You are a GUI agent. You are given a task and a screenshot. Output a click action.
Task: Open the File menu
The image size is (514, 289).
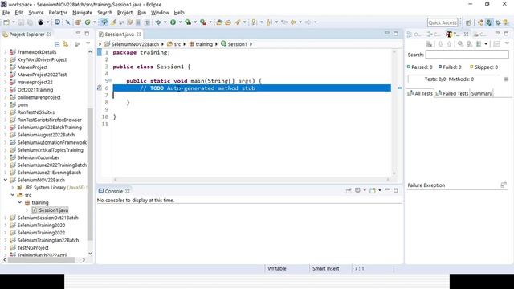pos(6,13)
